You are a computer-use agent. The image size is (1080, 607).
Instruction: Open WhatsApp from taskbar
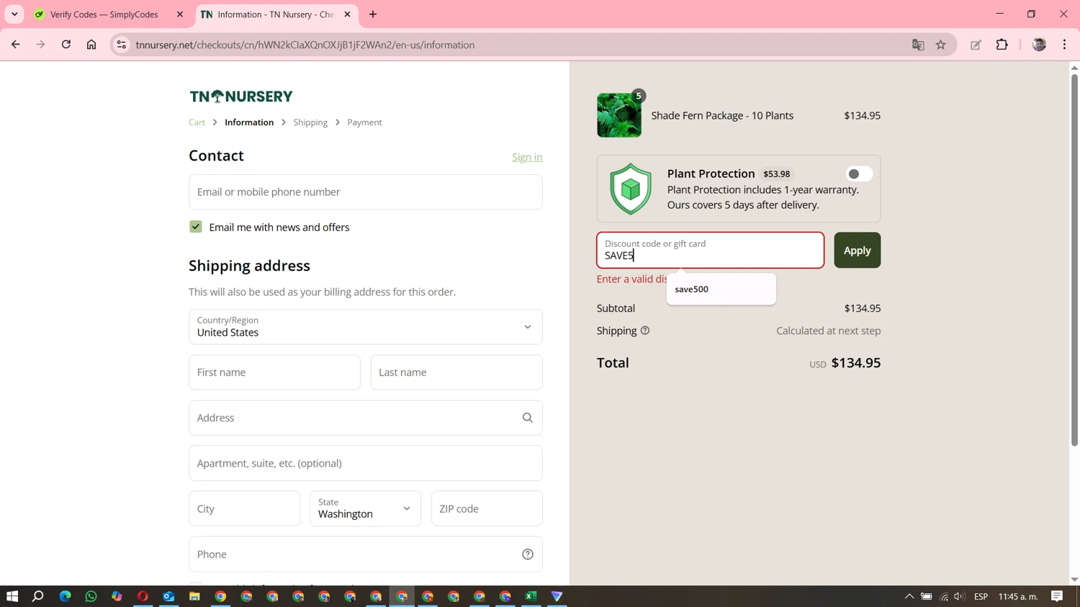[91, 596]
